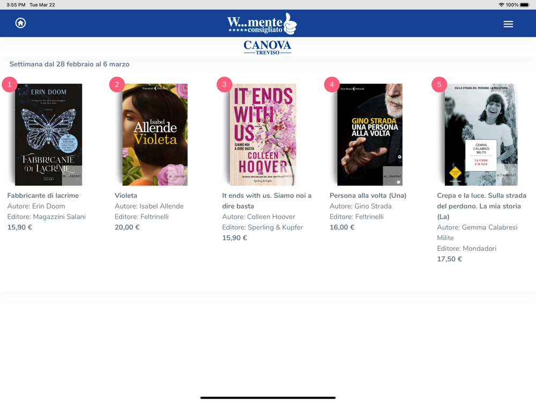Image resolution: width=536 pixels, height=402 pixels.
Task: Select the pink rank 2 badge
Action: [x=117, y=85]
